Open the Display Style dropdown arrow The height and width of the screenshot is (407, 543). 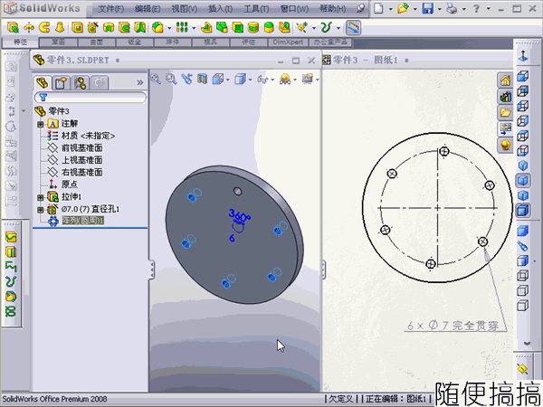[x=250, y=80]
